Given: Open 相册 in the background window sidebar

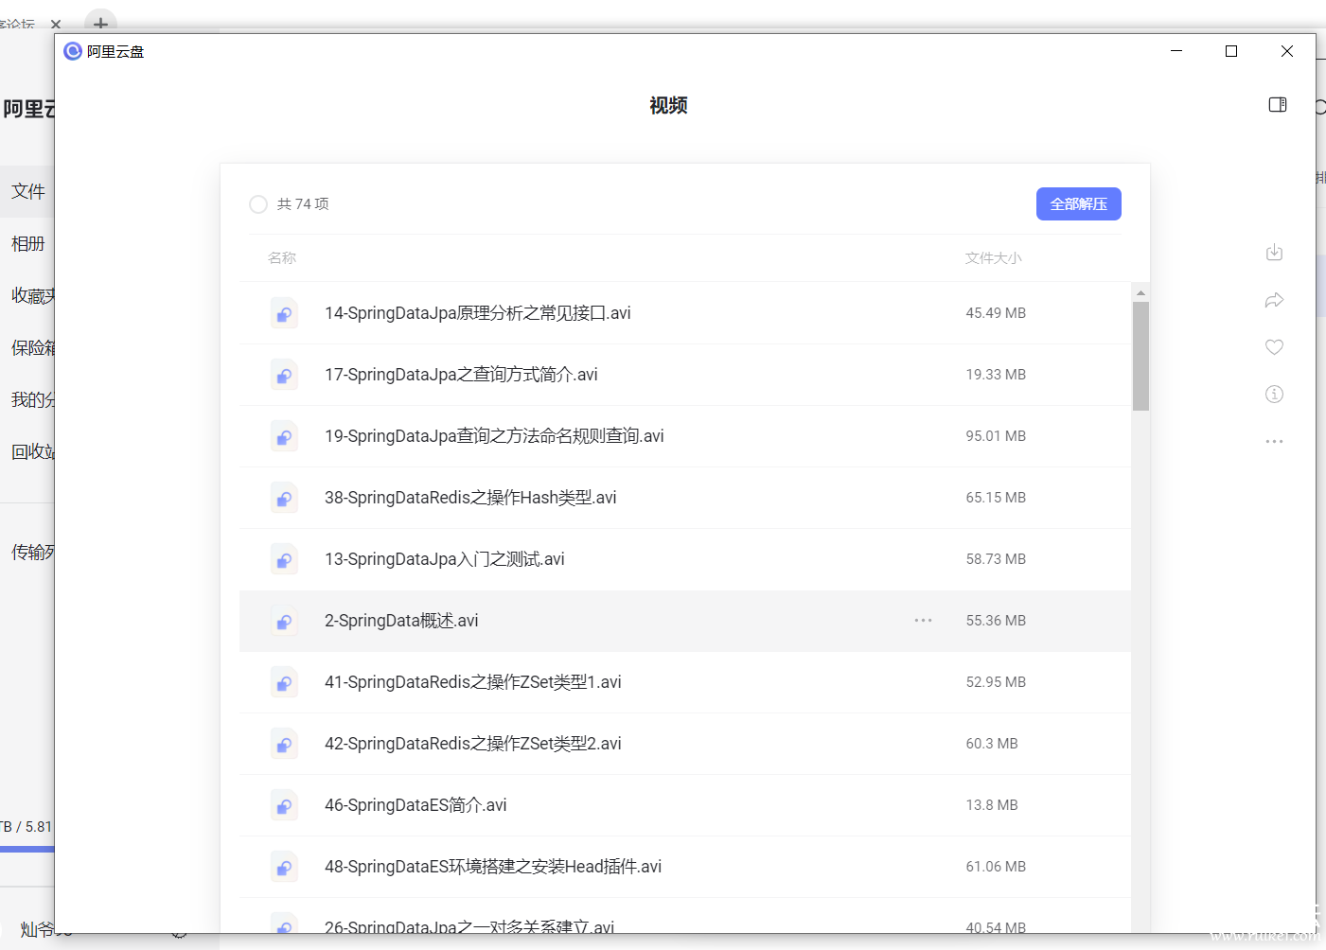Looking at the screenshot, I should tap(27, 243).
